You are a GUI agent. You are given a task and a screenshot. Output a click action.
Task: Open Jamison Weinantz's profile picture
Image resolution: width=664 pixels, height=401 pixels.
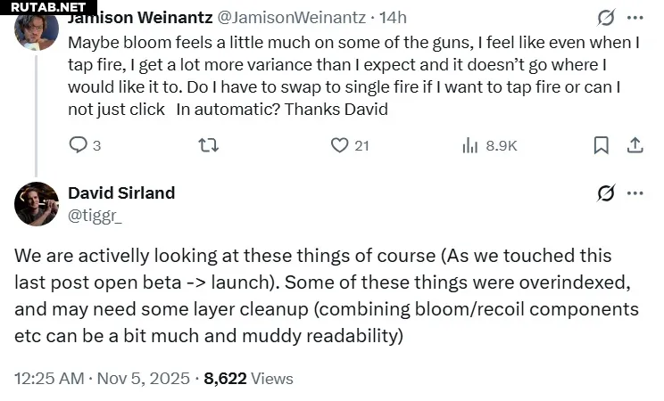[x=37, y=29]
